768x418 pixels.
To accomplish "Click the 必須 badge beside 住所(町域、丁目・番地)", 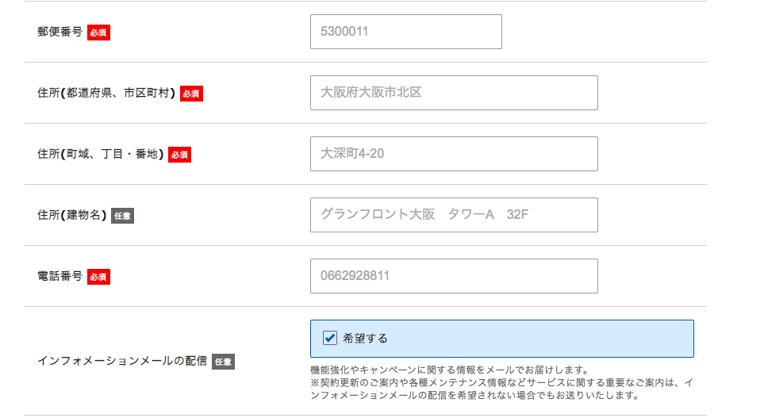I will [x=179, y=155].
